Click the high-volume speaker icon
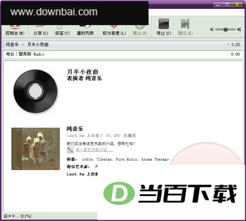Screen dimensions: 246x221 click(239, 29)
